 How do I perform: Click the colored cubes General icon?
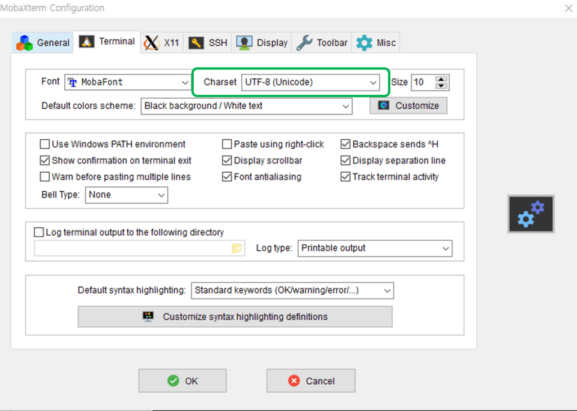[x=24, y=43]
